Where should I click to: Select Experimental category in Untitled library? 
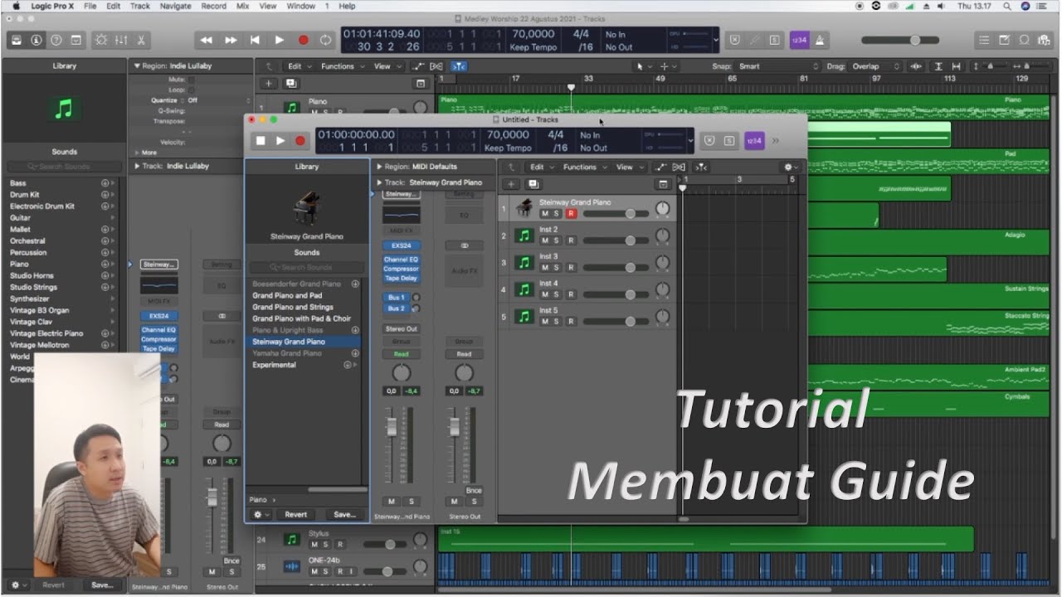274,365
